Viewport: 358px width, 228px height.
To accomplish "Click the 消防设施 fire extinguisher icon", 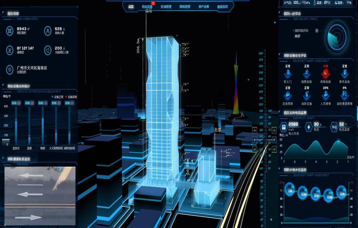I will [x=307, y=96].
